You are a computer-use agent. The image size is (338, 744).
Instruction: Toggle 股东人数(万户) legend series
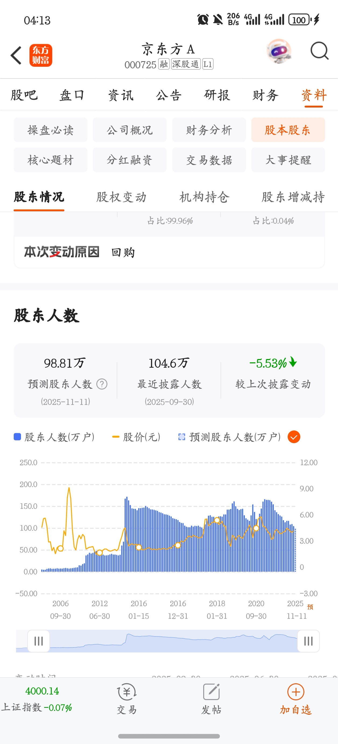tap(54, 437)
